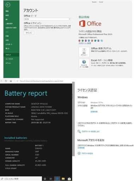This screenshot has height=181, width=134.
Task: Click the 'Mobile' platform role value
Action: tap(34, 116)
